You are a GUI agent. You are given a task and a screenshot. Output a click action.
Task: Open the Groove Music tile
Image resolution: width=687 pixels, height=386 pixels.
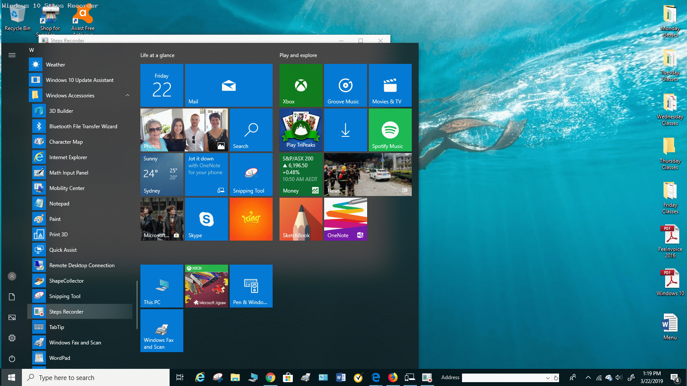click(x=346, y=85)
